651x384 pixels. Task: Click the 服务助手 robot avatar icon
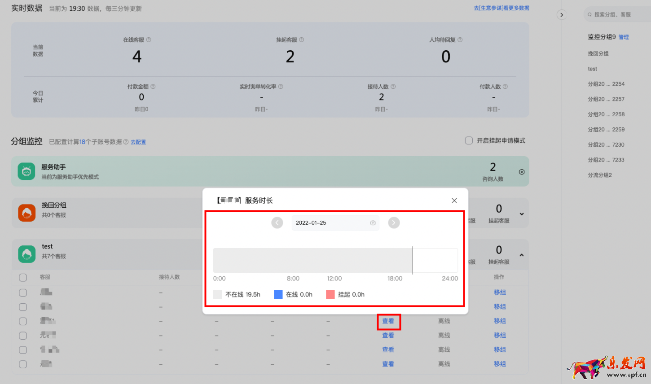tap(26, 171)
